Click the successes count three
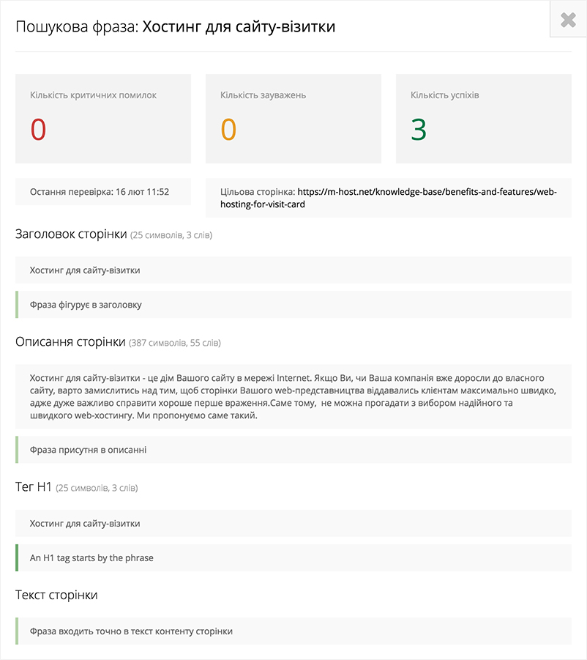The height and width of the screenshot is (660, 587). point(419,130)
